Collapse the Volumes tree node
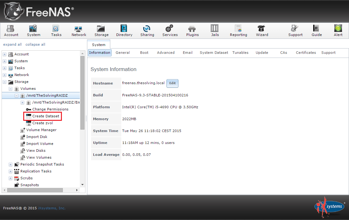 (10, 89)
